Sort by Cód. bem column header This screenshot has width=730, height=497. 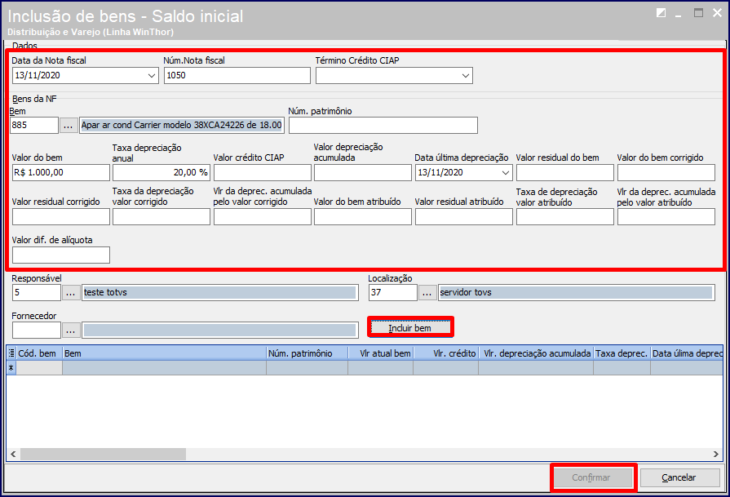coord(39,353)
